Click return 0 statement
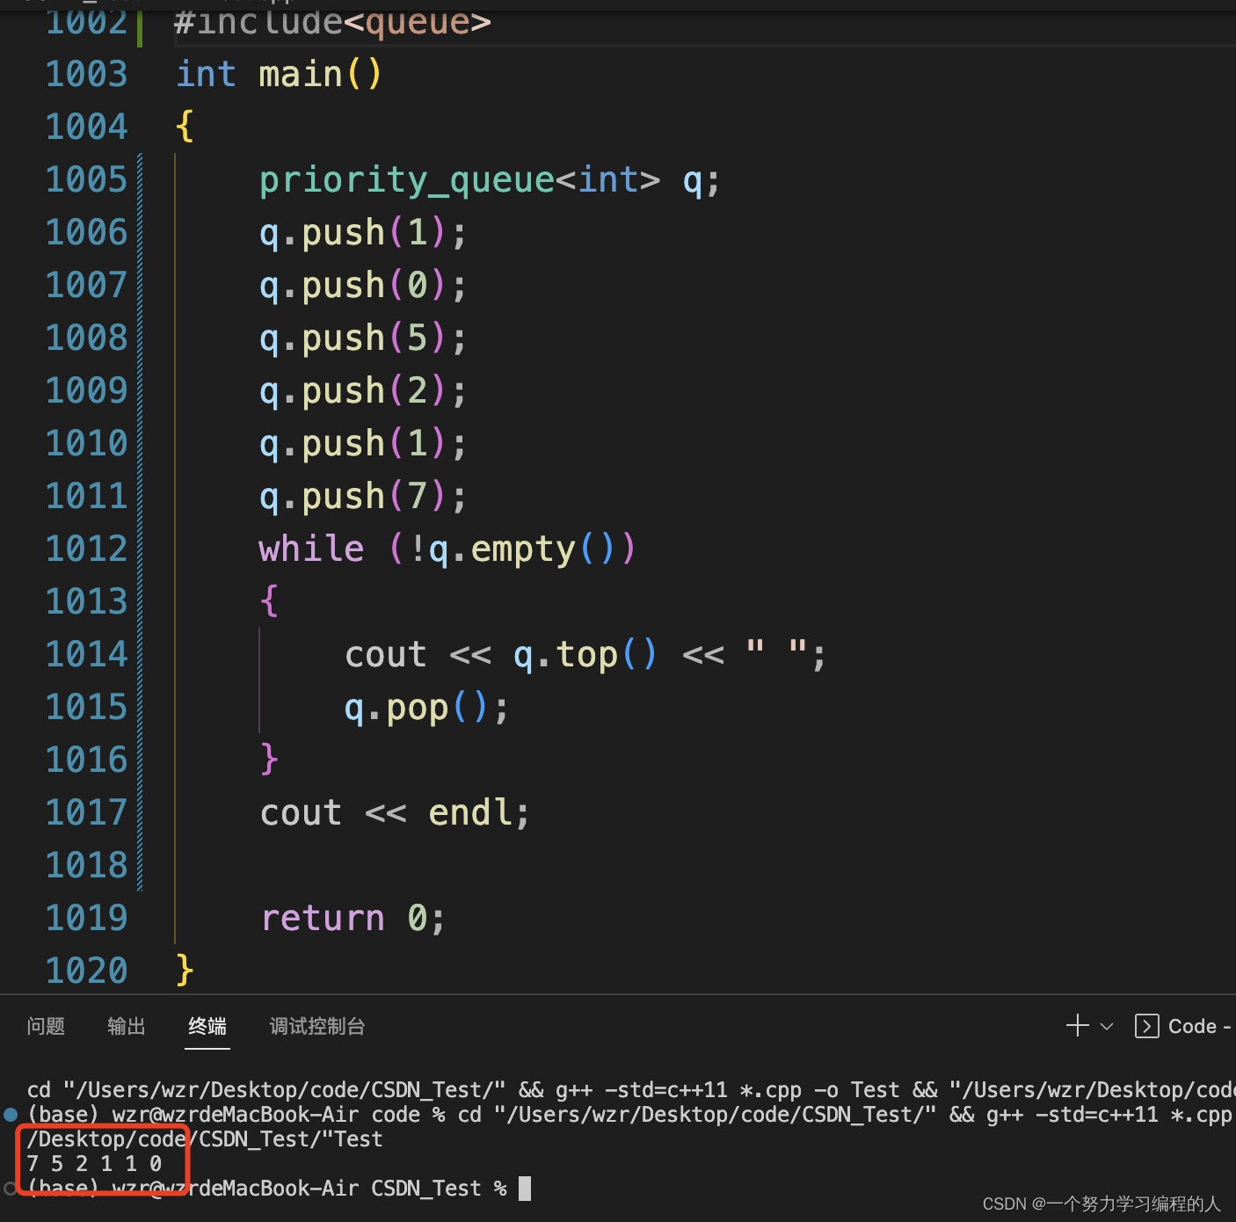 tap(353, 918)
